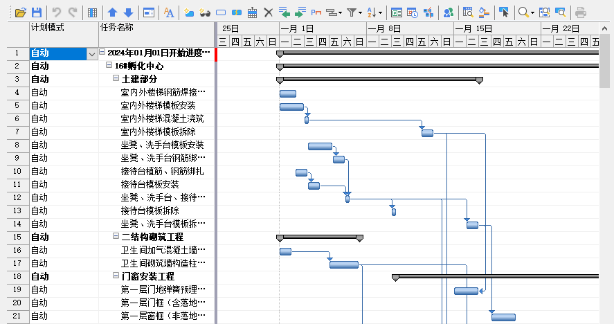614x324 pixels.
Task: Click the 自动 cell in row 4
Action: (x=64, y=93)
